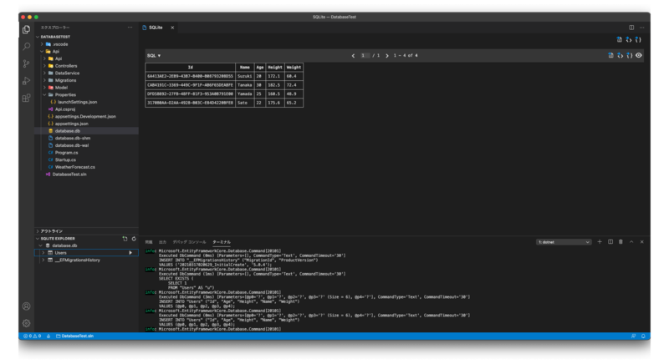Viewport: 669px width, 364px height.
Task: Export this result set to JSON
Action: 630,55
